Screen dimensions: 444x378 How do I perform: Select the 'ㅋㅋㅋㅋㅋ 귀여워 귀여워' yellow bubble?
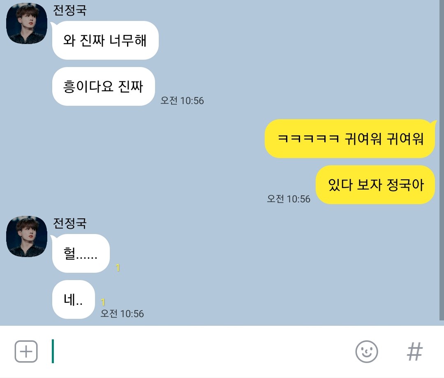tap(350, 139)
